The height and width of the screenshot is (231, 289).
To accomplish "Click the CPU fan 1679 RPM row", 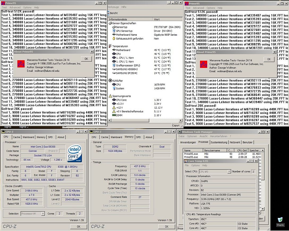I will click(145, 84).
